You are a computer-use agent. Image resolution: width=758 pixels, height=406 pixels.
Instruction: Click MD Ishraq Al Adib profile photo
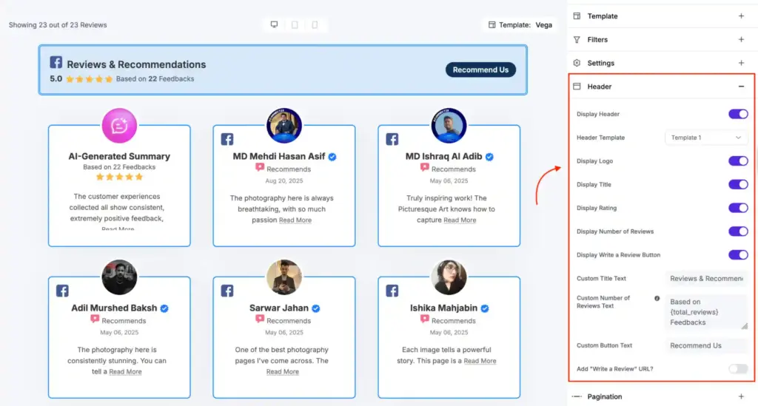tap(449, 126)
